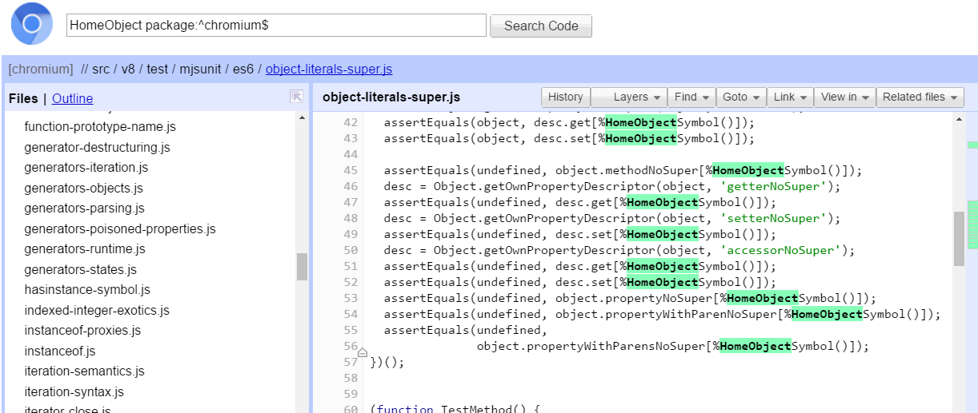This screenshot has height=413, width=978.
Task: Switch to the Outline view
Action: click(x=72, y=99)
